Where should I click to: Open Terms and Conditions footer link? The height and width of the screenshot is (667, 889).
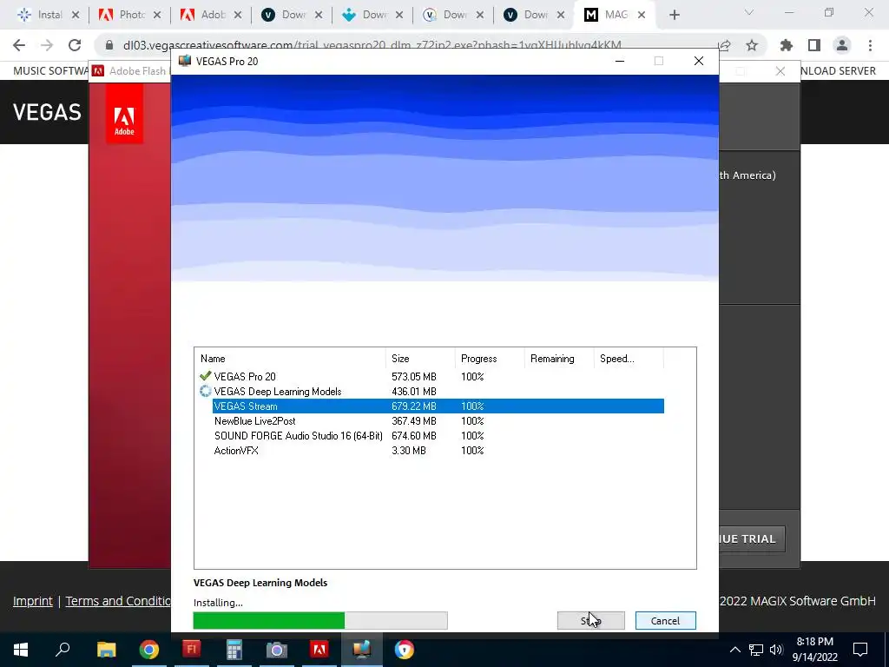click(118, 601)
